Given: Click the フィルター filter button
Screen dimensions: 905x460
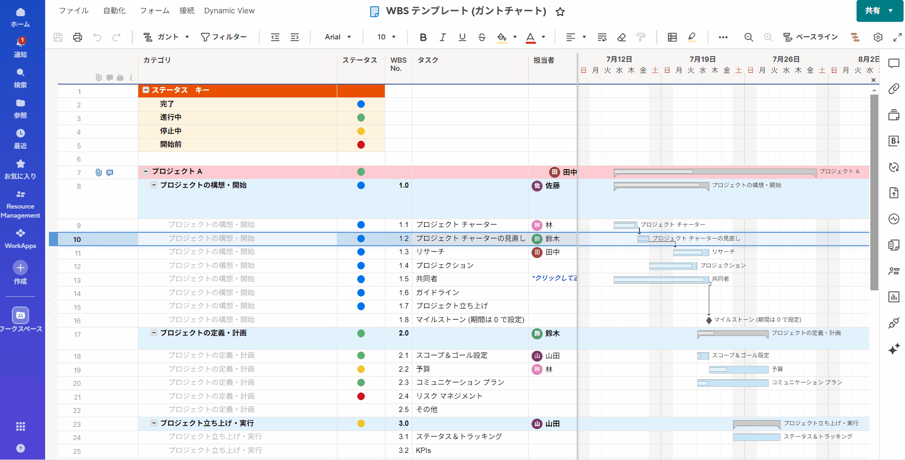Looking at the screenshot, I should (224, 37).
